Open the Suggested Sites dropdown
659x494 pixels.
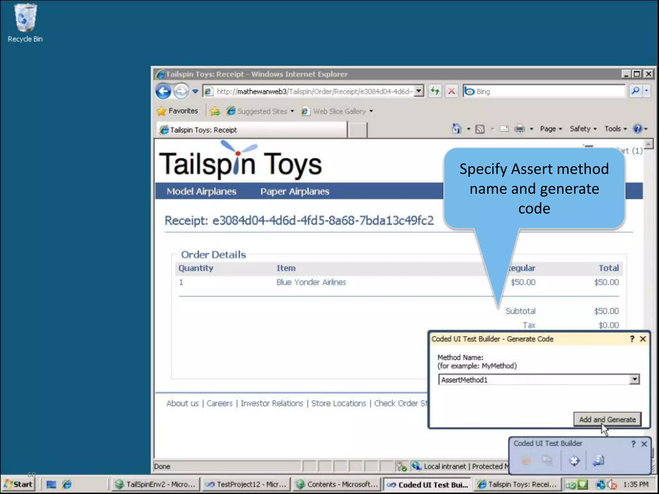262,111
